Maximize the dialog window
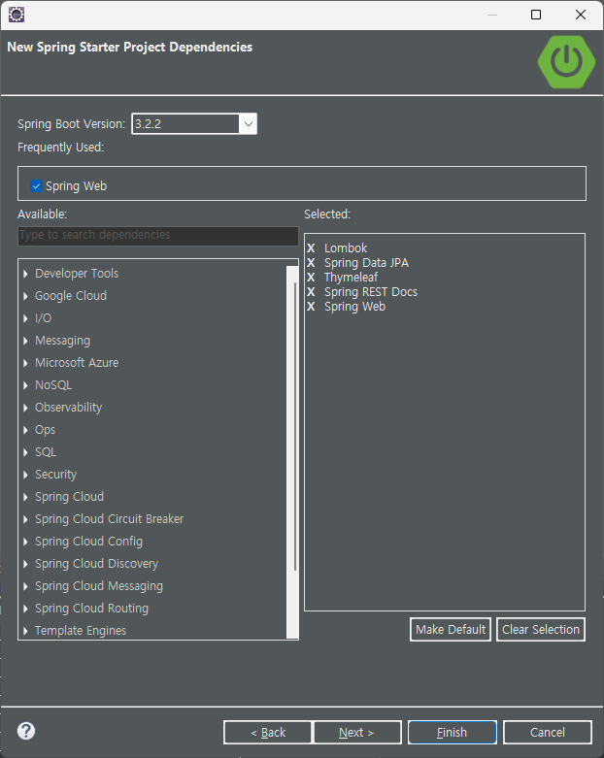The image size is (604, 758). (536, 15)
